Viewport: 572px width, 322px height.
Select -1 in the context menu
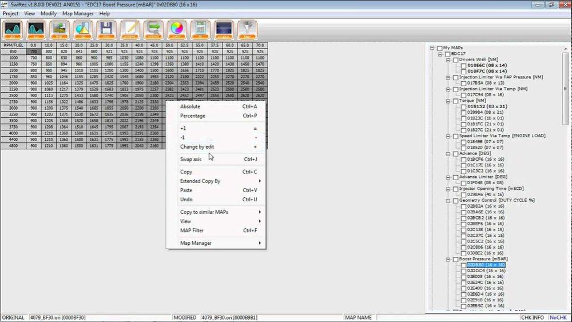pos(216,137)
